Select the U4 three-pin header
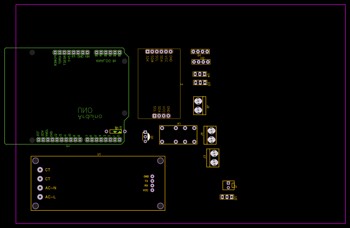 200,74
